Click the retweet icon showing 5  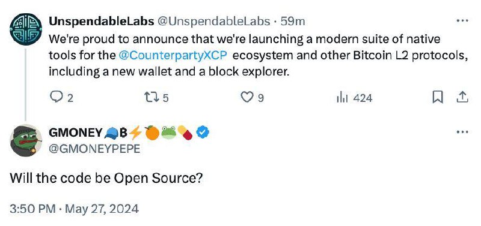point(150,98)
